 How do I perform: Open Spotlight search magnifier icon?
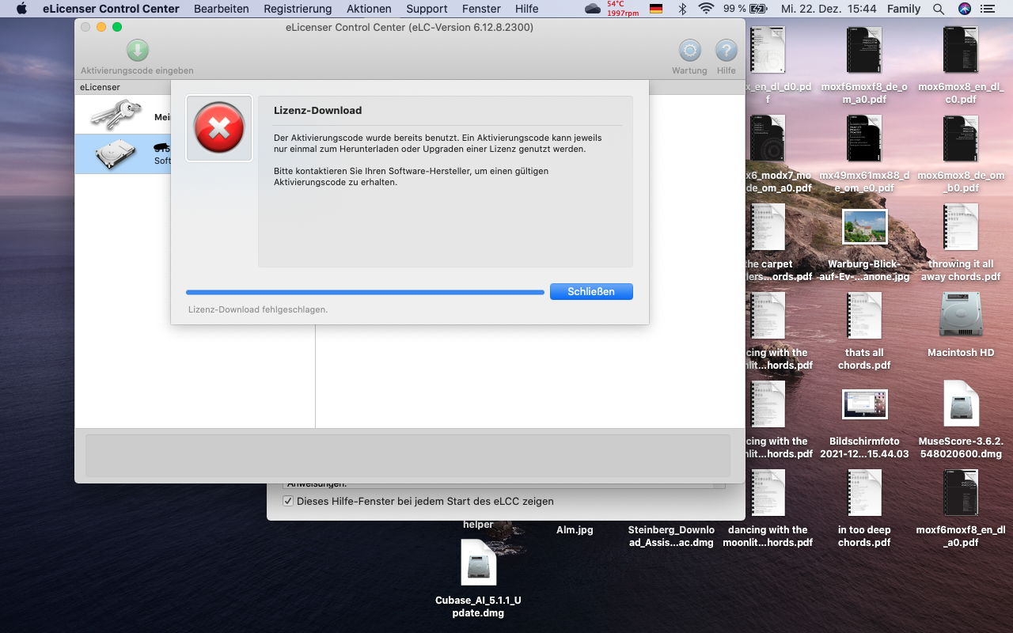point(939,9)
